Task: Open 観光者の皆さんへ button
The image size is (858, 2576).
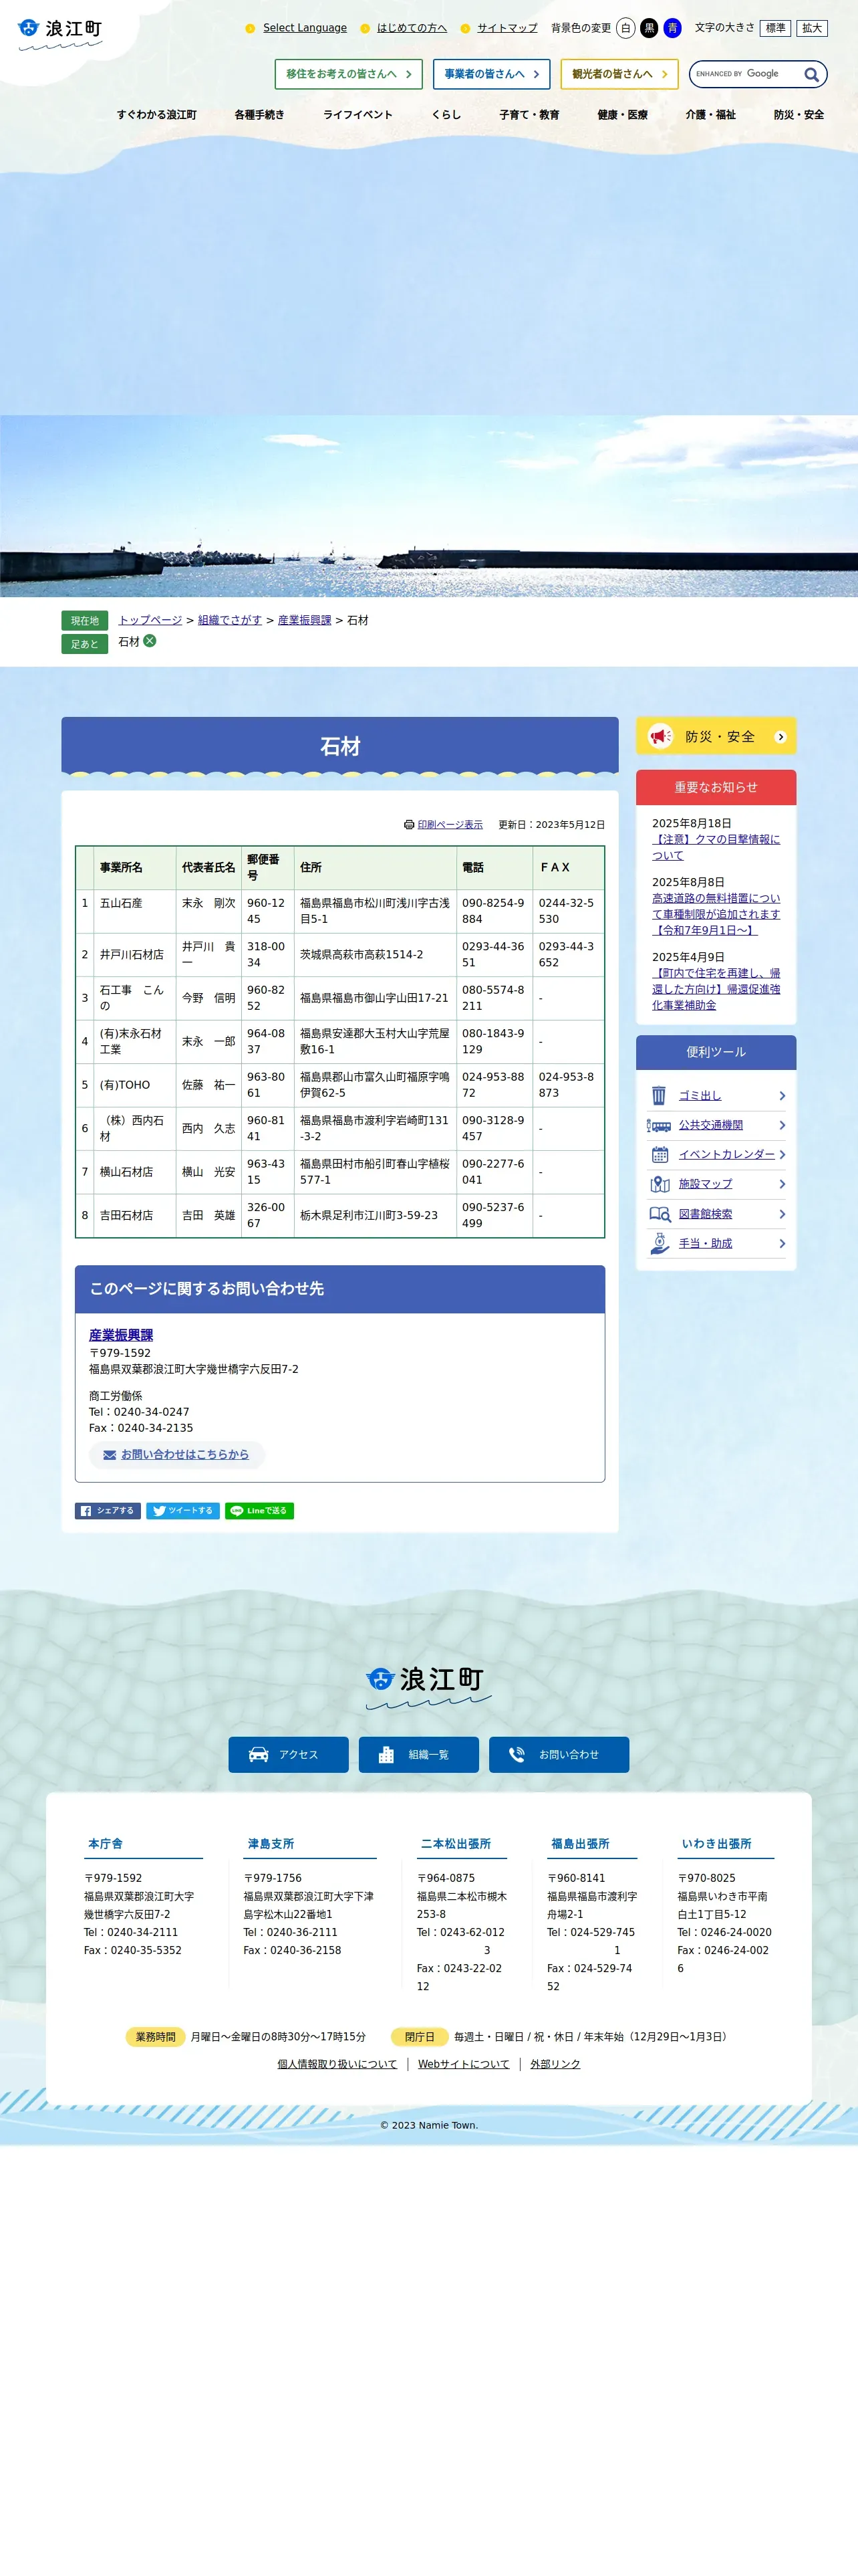Action: click(619, 74)
